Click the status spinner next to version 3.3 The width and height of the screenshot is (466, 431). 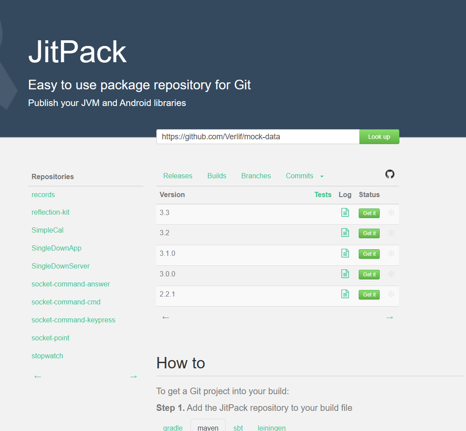point(391,213)
